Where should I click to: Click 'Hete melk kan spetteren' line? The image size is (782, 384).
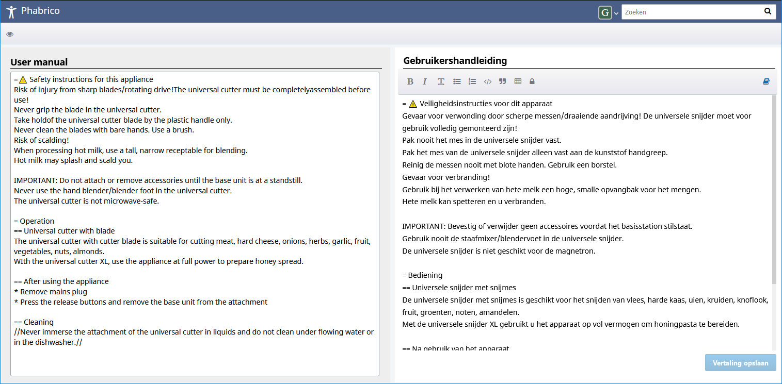(474, 202)
